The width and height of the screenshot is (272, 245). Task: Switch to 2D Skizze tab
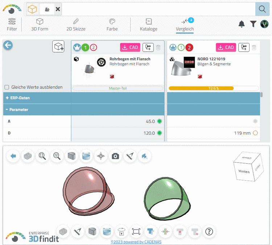76,24
